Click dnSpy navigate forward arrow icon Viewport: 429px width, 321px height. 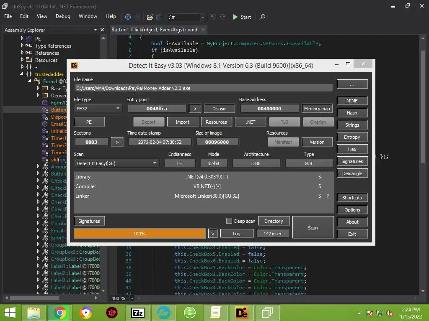click(137, 17)
